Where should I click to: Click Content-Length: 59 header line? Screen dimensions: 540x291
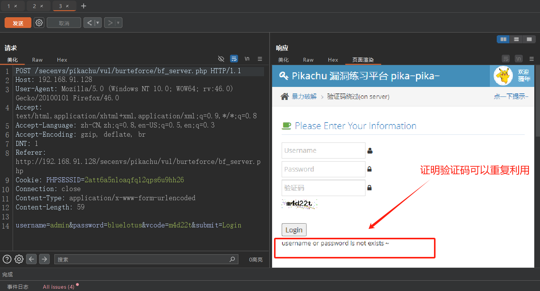[x=50, y=207]
